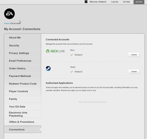Unlink the Steam account

tap(134, 72)
